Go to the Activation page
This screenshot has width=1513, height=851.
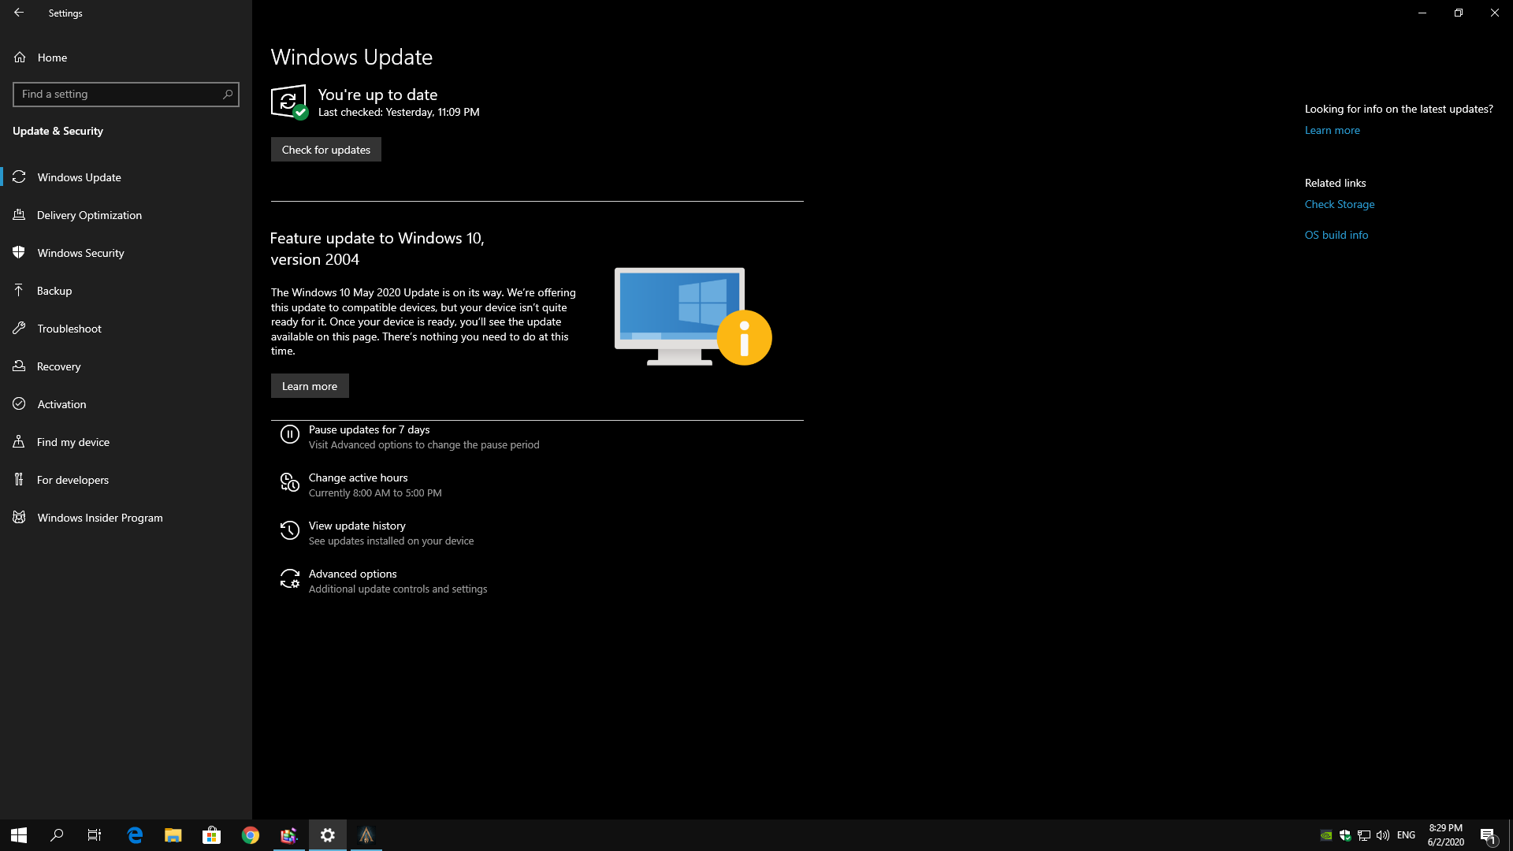coord(61,404)
